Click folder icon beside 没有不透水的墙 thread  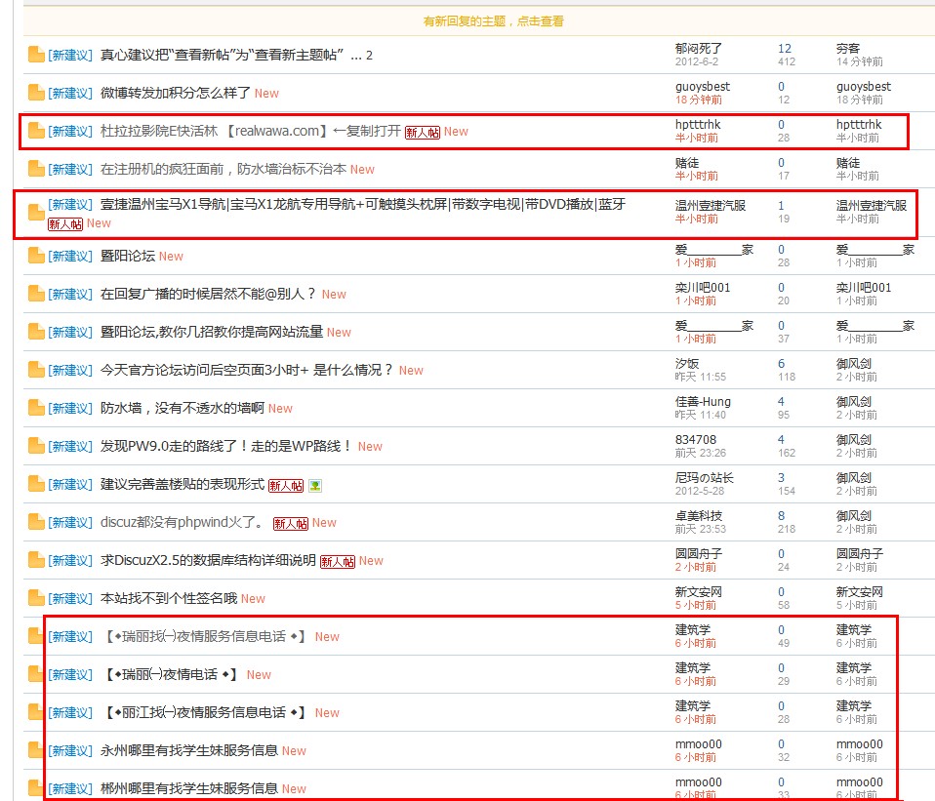(x=36, y=408)
